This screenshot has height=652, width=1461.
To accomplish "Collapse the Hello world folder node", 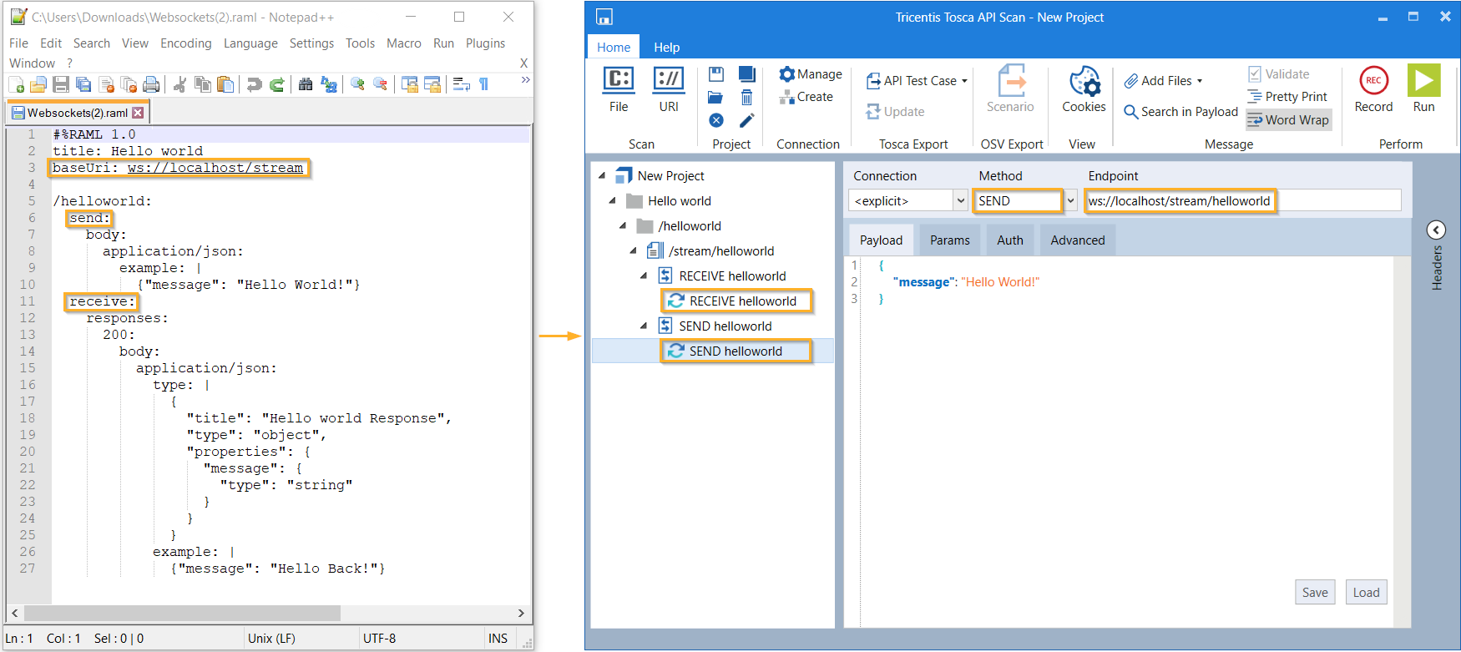I will click(612, 201).
